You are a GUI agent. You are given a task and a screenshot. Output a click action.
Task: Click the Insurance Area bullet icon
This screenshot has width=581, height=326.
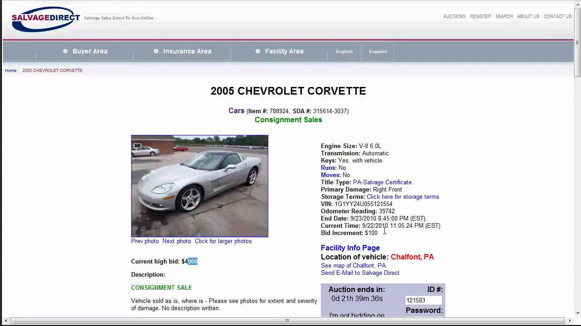click(x=156, y=51)
